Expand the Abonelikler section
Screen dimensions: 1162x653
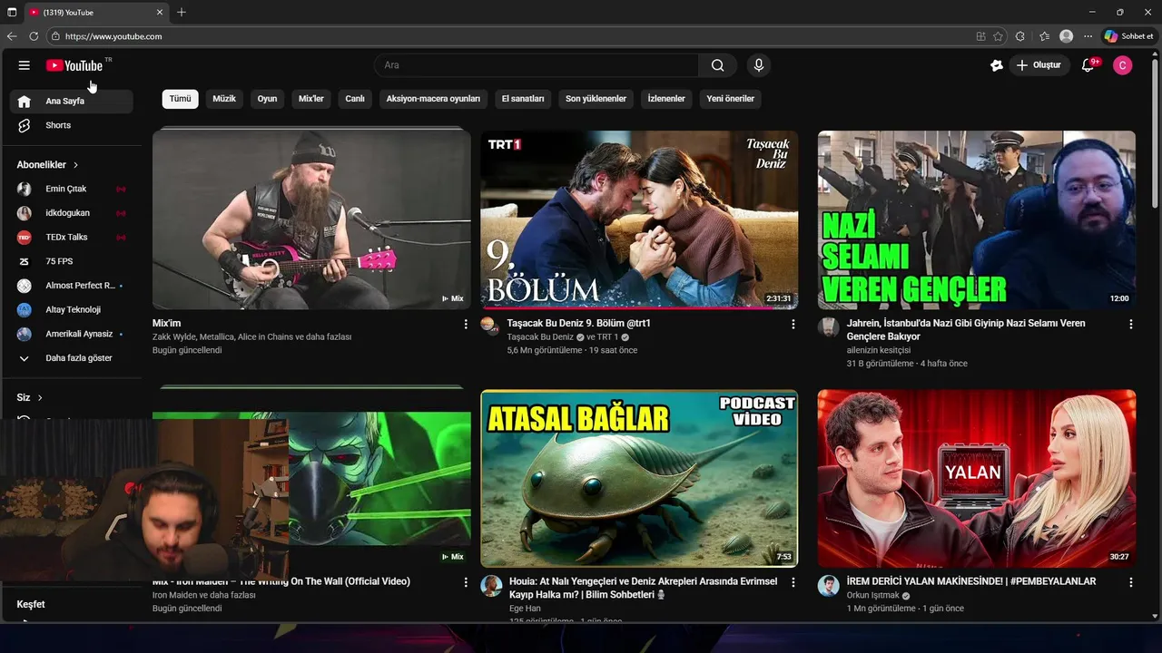[x=47, y=165]
